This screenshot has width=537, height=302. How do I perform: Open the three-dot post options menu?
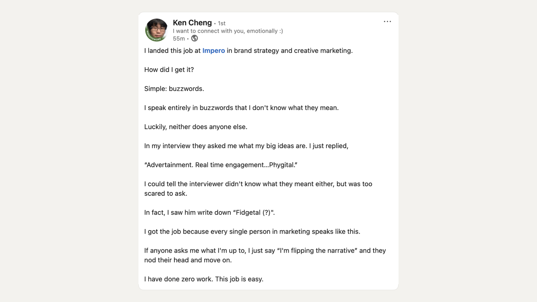tap(387, 22)
